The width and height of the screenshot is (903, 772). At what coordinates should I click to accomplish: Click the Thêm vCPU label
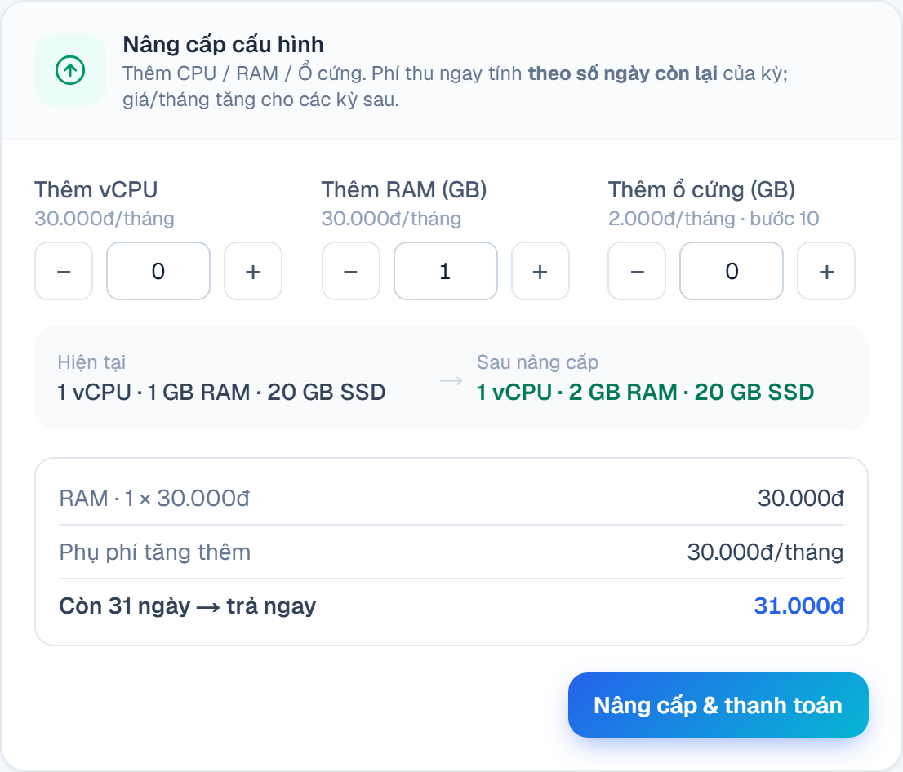pos(96,190)
